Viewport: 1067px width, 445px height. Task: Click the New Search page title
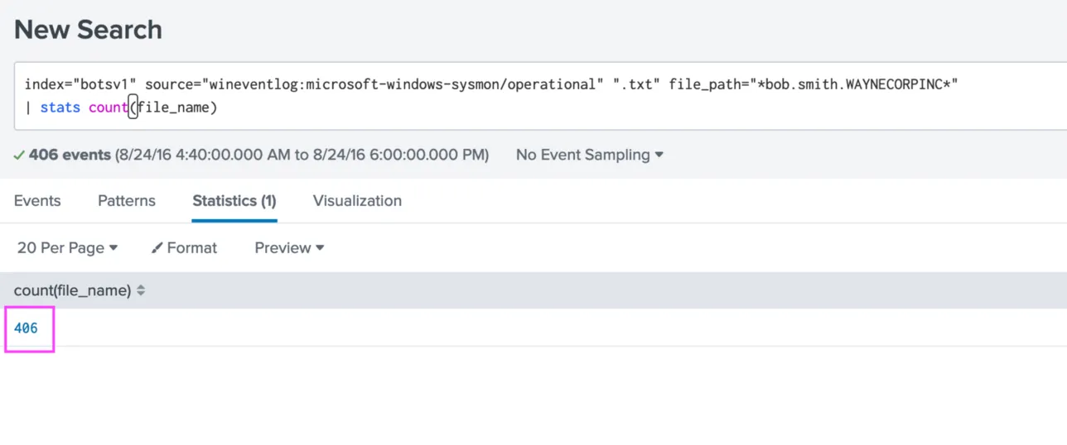coord(88,29)
